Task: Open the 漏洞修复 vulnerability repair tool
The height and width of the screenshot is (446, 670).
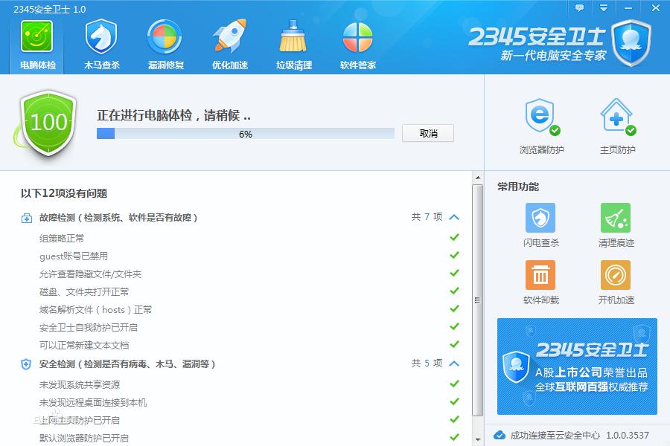Action: (x=165, y=42)
